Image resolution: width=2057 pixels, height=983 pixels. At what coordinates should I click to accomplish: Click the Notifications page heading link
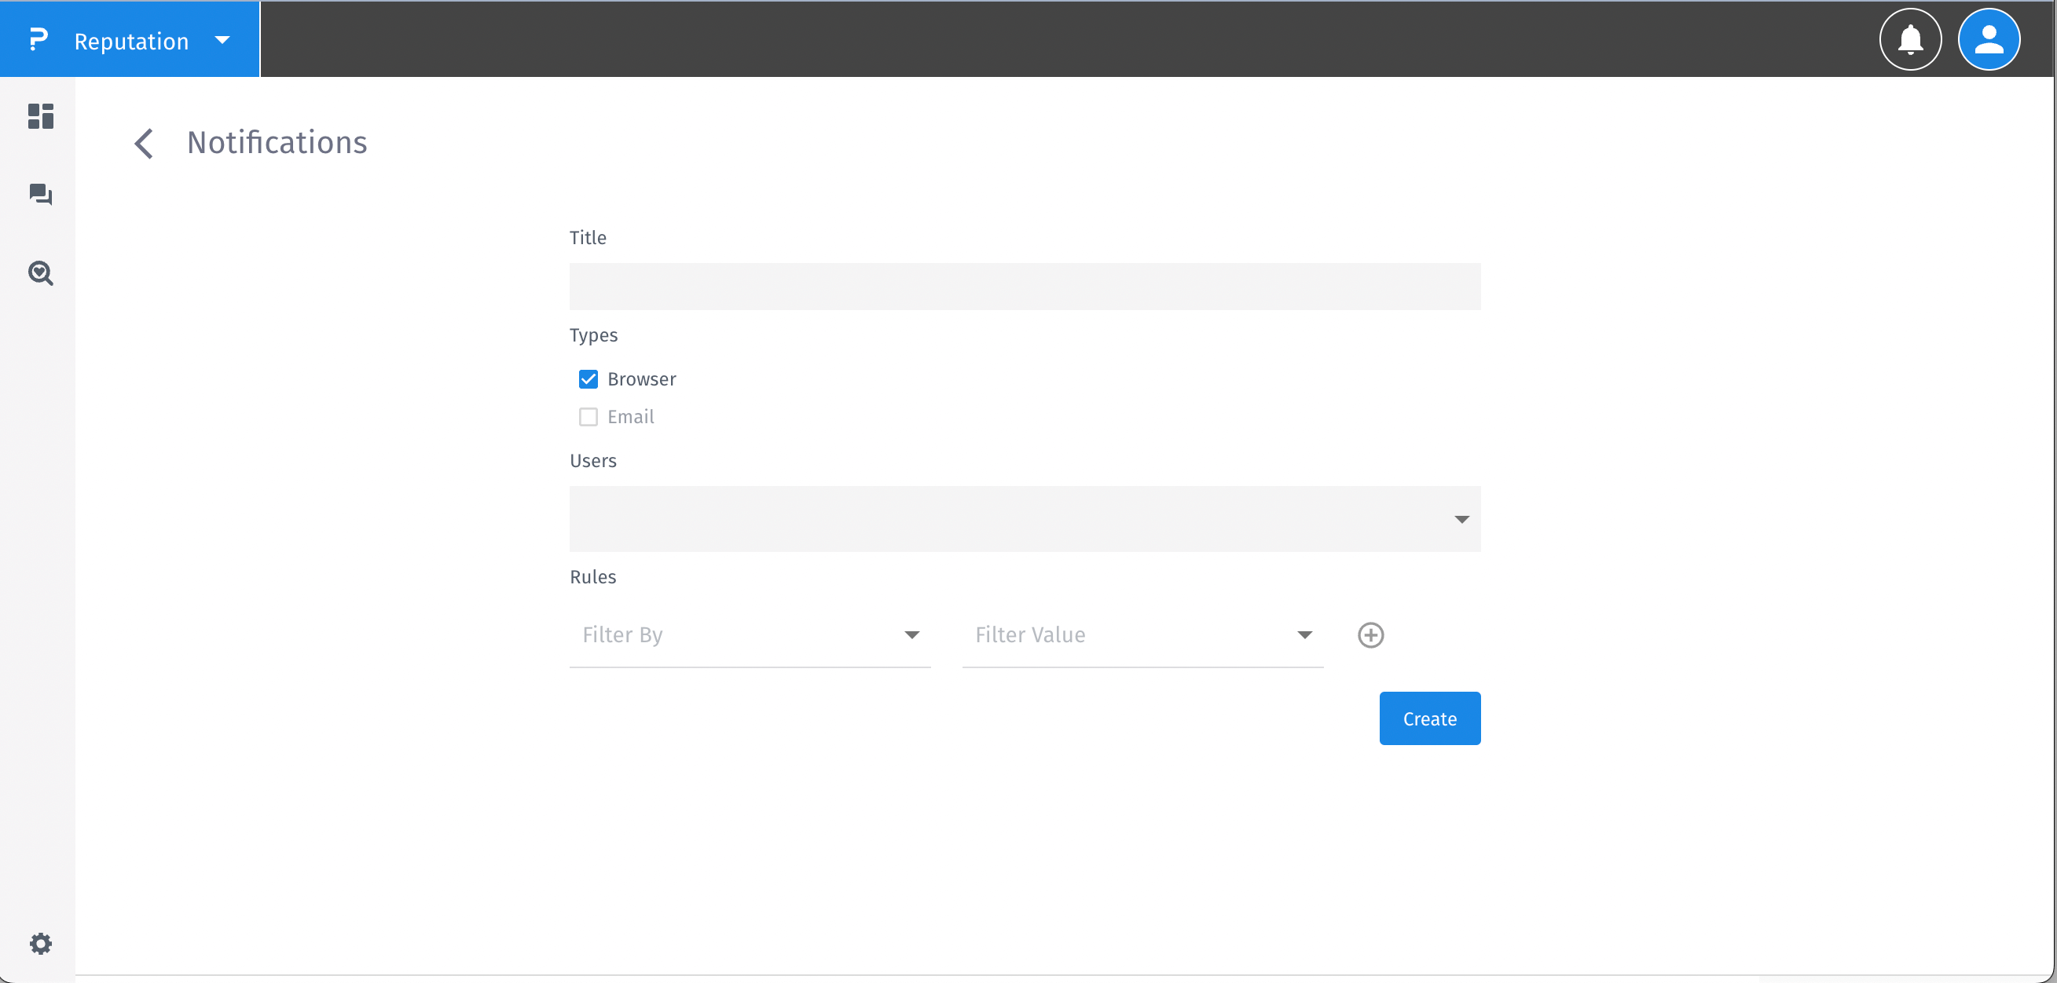click(277, 142)
